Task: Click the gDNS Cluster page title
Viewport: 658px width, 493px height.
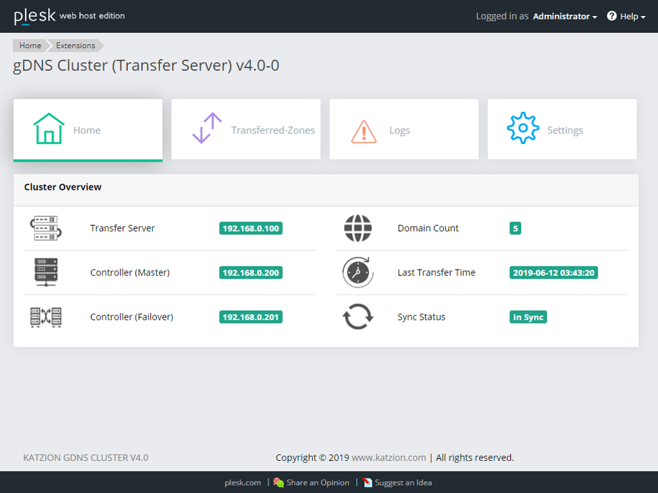Action: pyautogui.click(x=146, y=66)
